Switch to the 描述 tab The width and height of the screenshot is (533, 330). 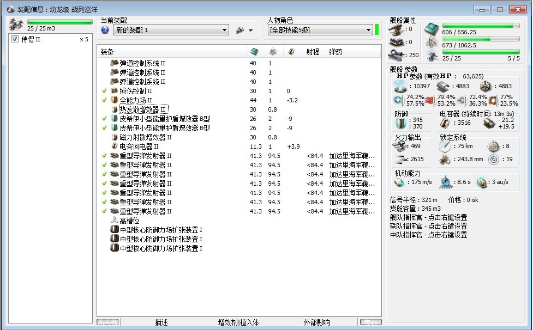coord(161,322)
